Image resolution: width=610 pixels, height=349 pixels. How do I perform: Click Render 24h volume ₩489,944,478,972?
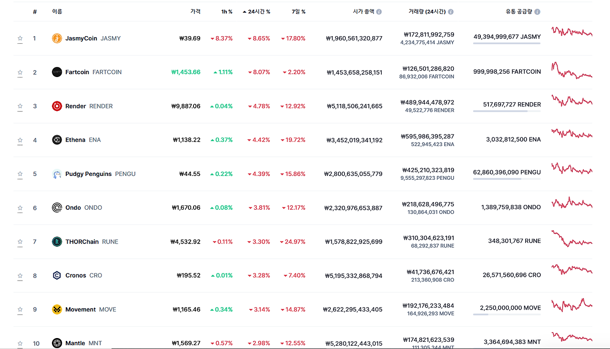click(x=427, y=102)
